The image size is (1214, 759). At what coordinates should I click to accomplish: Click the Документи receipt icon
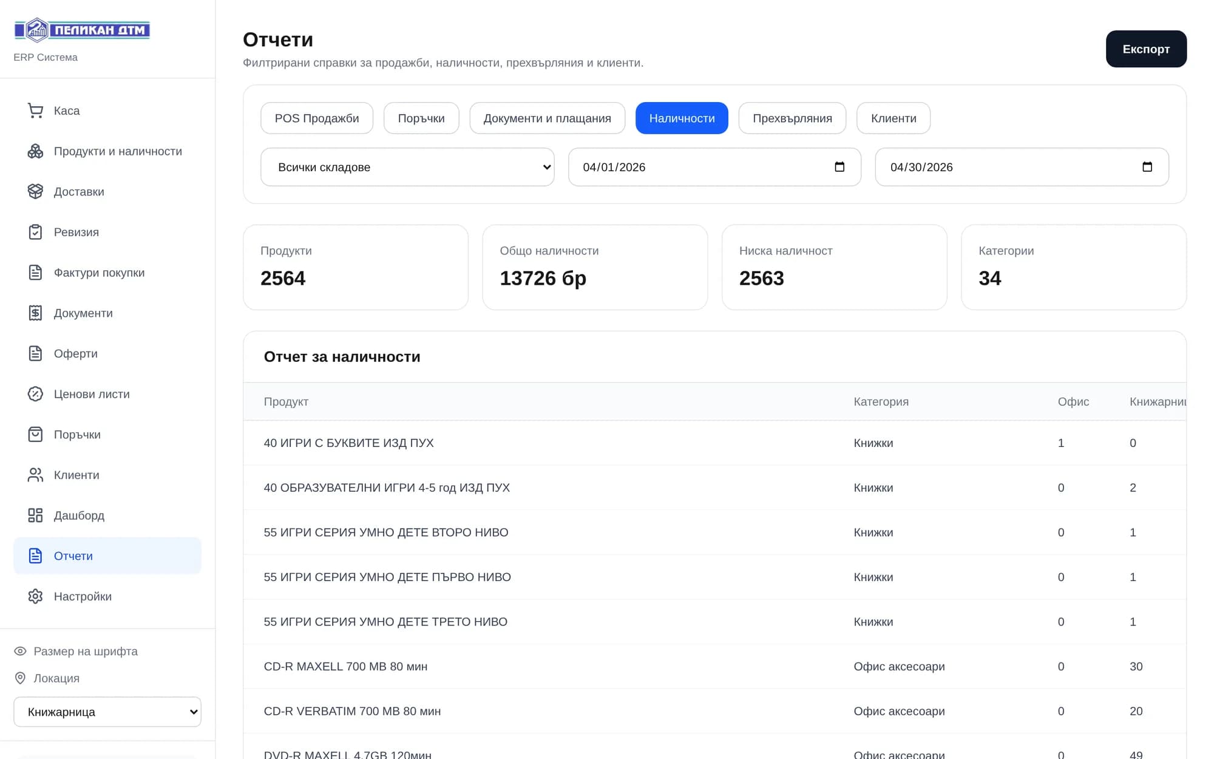35,313
